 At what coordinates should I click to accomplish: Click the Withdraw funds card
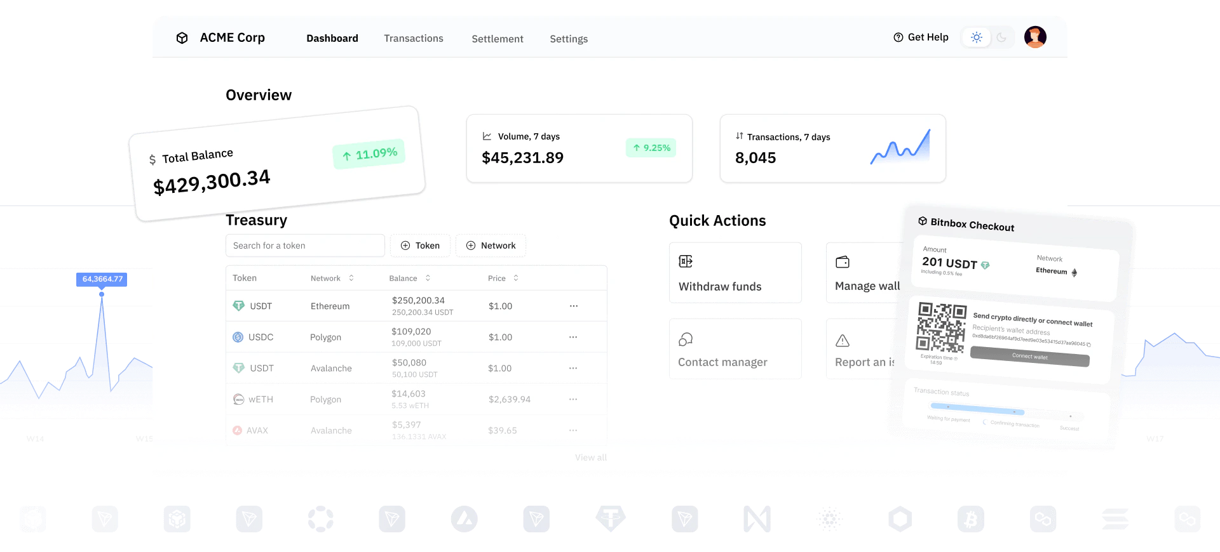(735, 273)
